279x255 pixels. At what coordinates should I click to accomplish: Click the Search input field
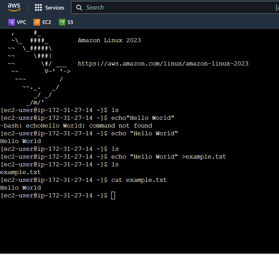(152, 7)
